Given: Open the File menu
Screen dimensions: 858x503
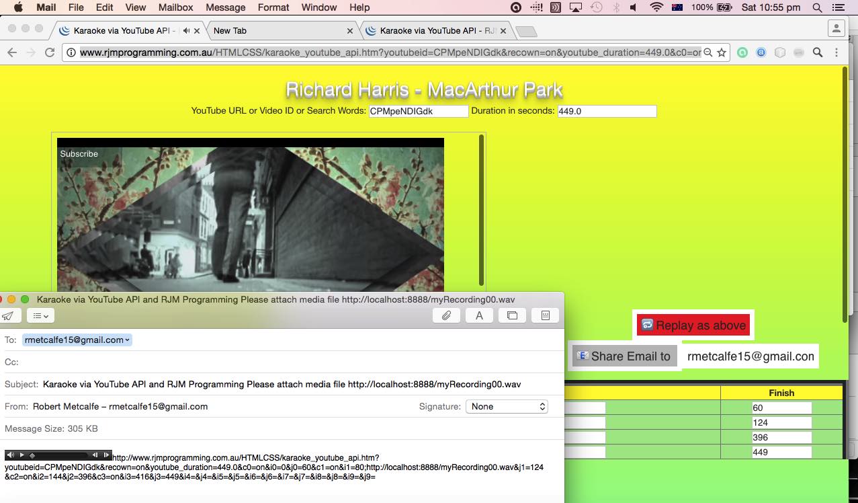Looking at the screenshot, I should pos(76,7).
